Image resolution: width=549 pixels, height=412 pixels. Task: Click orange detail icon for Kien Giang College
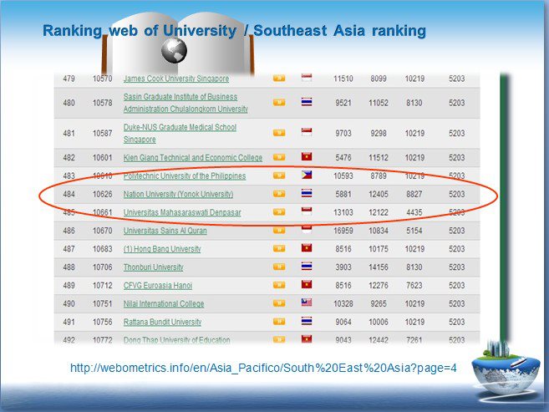279,157
